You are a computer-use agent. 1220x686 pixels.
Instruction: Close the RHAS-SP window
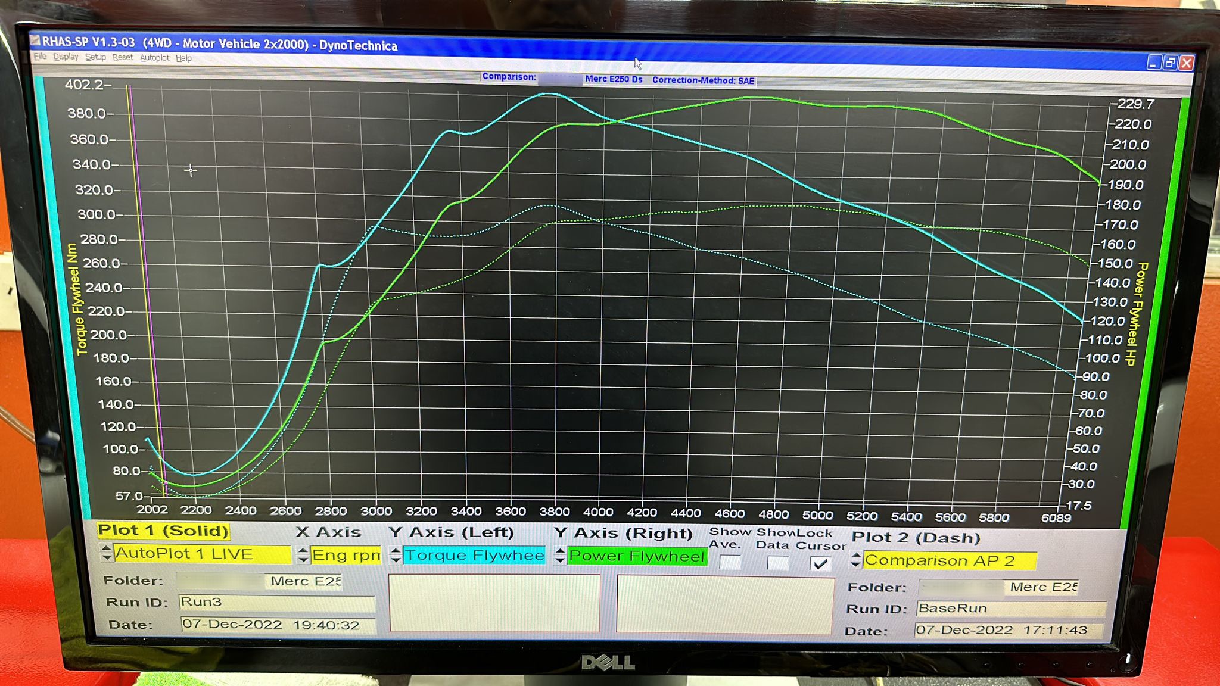coord(1186,63)
